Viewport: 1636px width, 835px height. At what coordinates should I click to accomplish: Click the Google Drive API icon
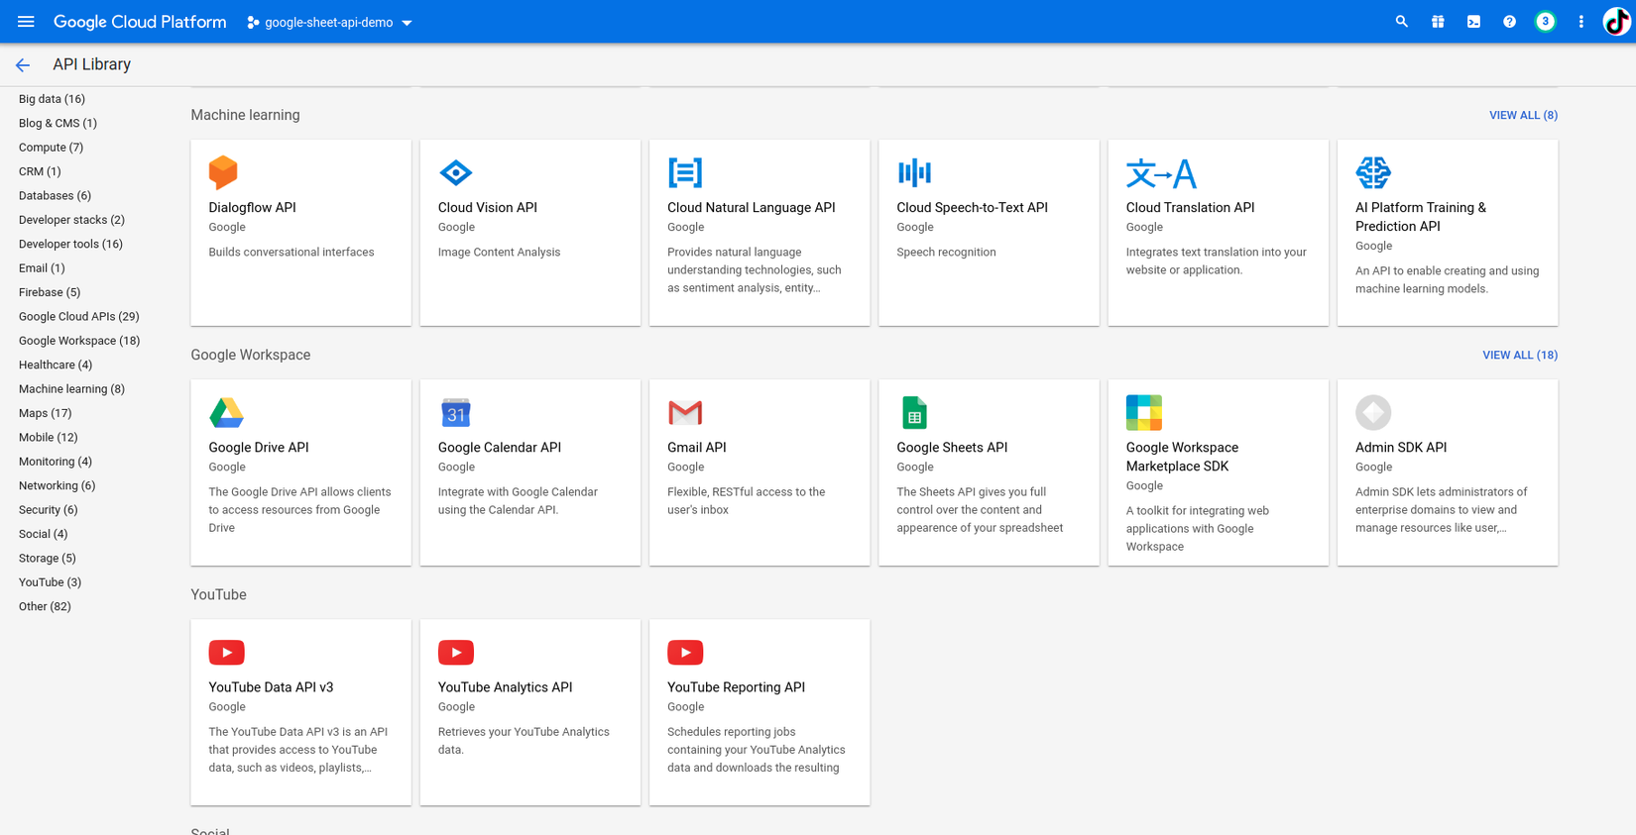tap(226, 412)
